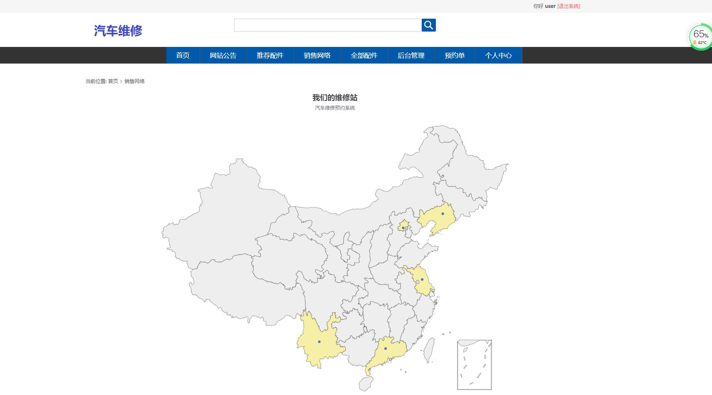Click the 汽车维修 site logo
The width and height of the screenshot is (712, 395).
click(x=118, y=30)
